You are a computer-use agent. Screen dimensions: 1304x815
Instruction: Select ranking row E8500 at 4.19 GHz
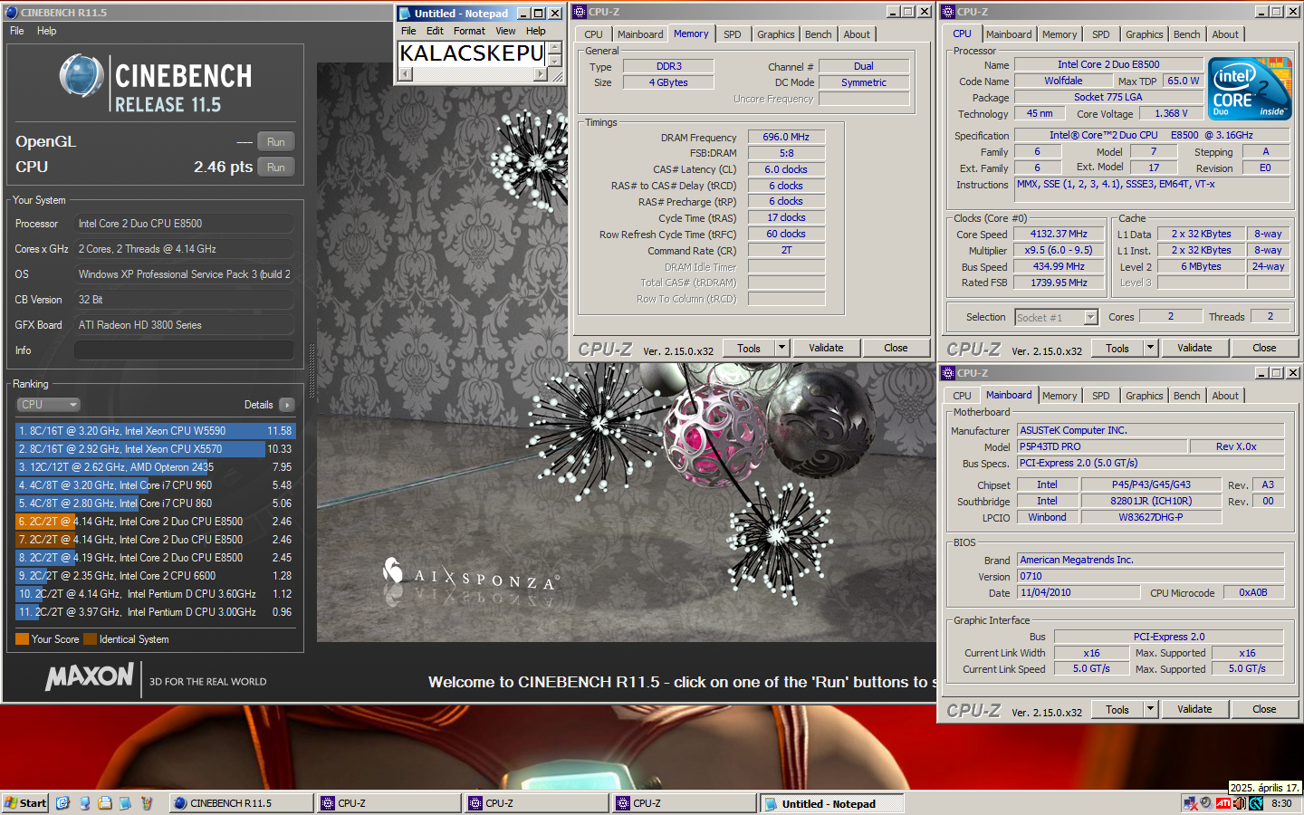pyautogui.click(x=156, y=558)
